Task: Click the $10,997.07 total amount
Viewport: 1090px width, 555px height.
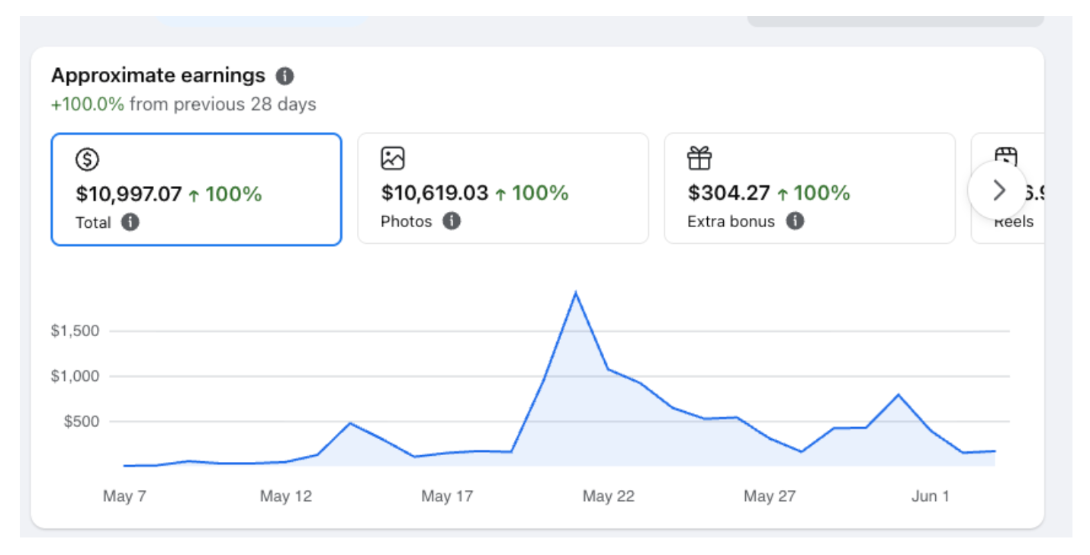Action: [x=129, y=194]
